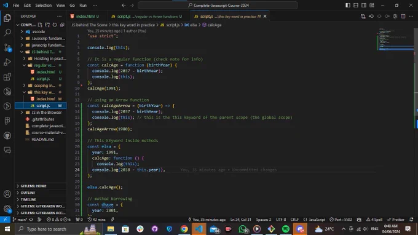
Task: Click New Folder icon in Explorer header
Action: tap(47, 25)
